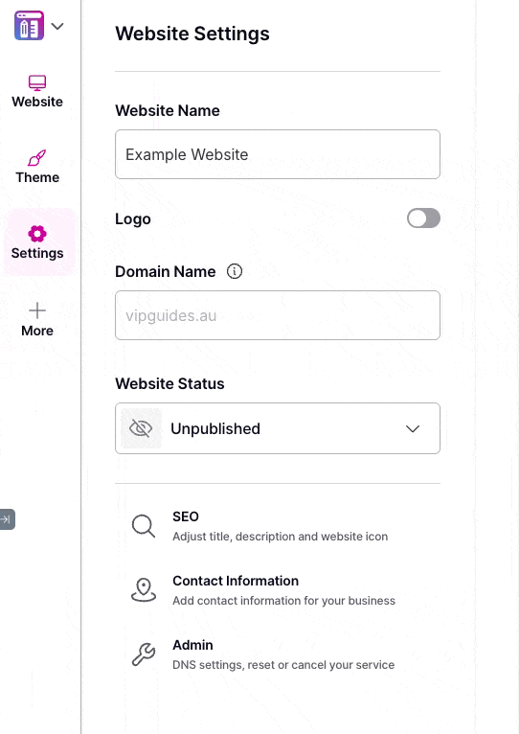Expand the Website Status dropdown chevron
The height and width of the screenshot is (734, 519).
tap(413, 428)
